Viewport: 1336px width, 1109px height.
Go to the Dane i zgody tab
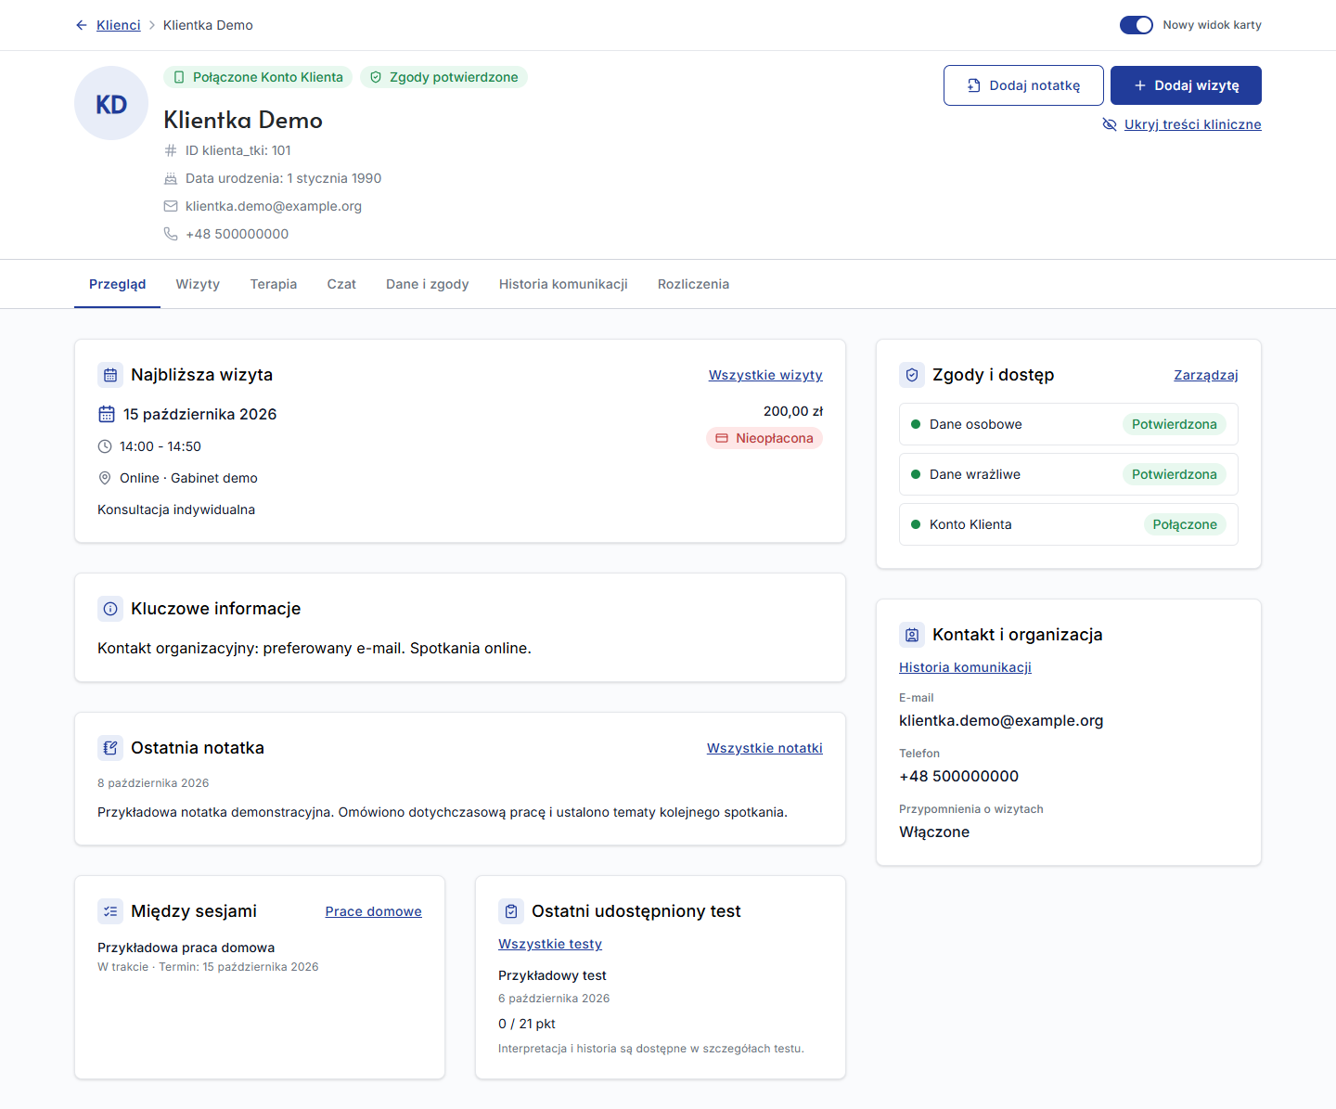tap(428, 284)
